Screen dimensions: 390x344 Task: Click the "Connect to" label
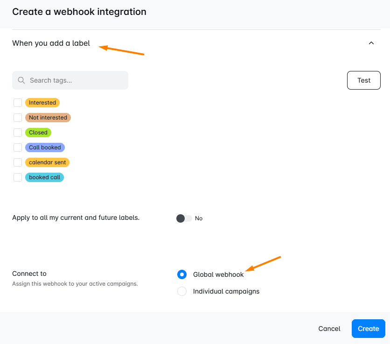[x=29, y=274]
